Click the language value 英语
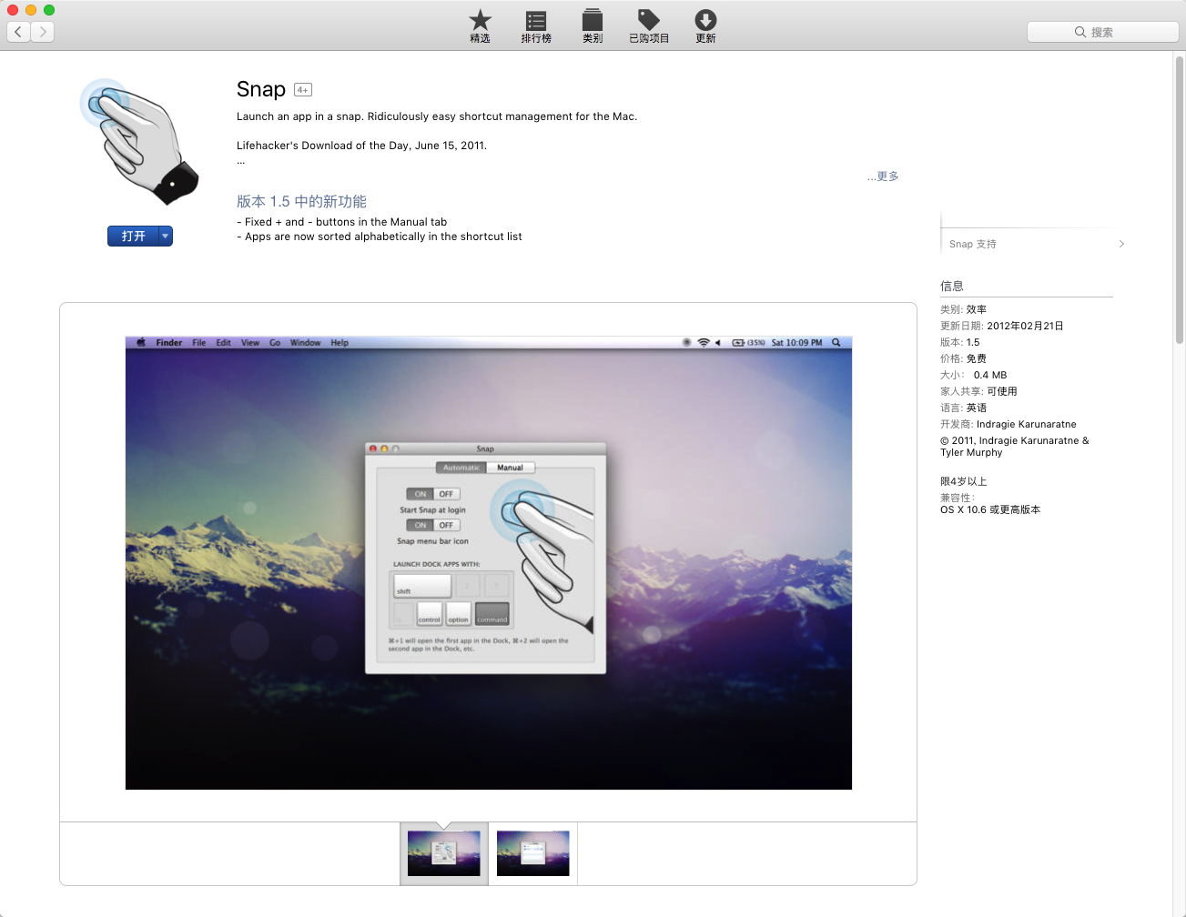1186x917 pixels. click(977, 408)
